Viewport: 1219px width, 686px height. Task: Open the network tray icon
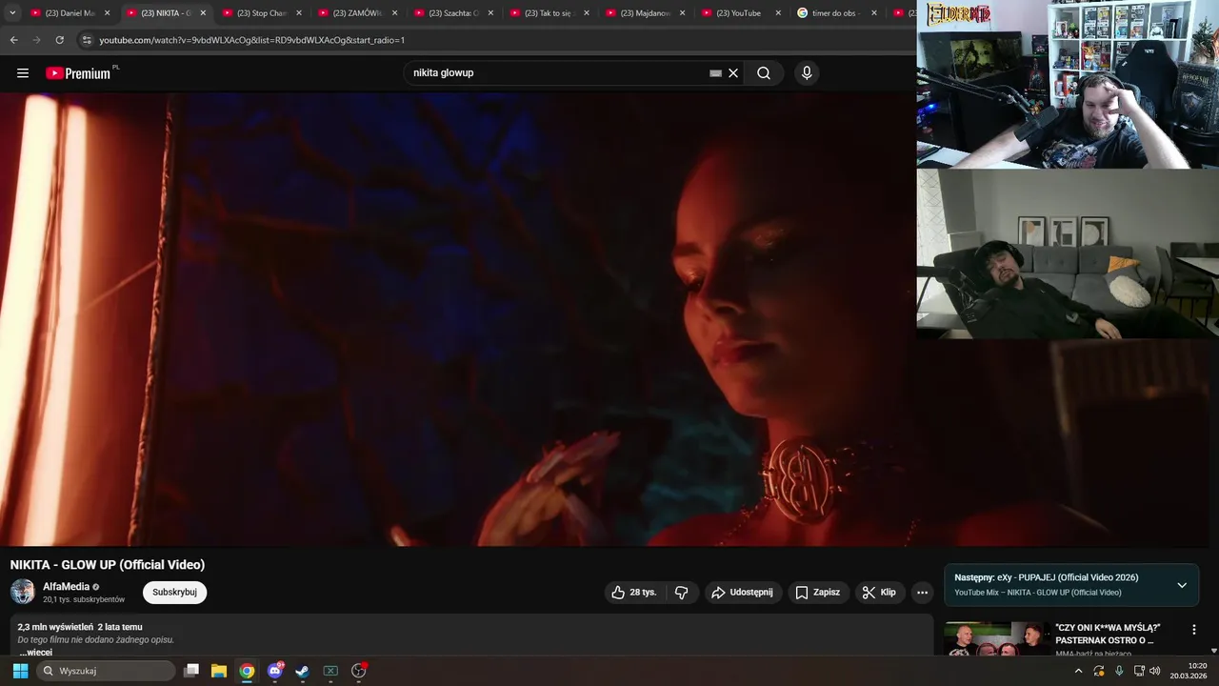click(x=1139, y=671)
